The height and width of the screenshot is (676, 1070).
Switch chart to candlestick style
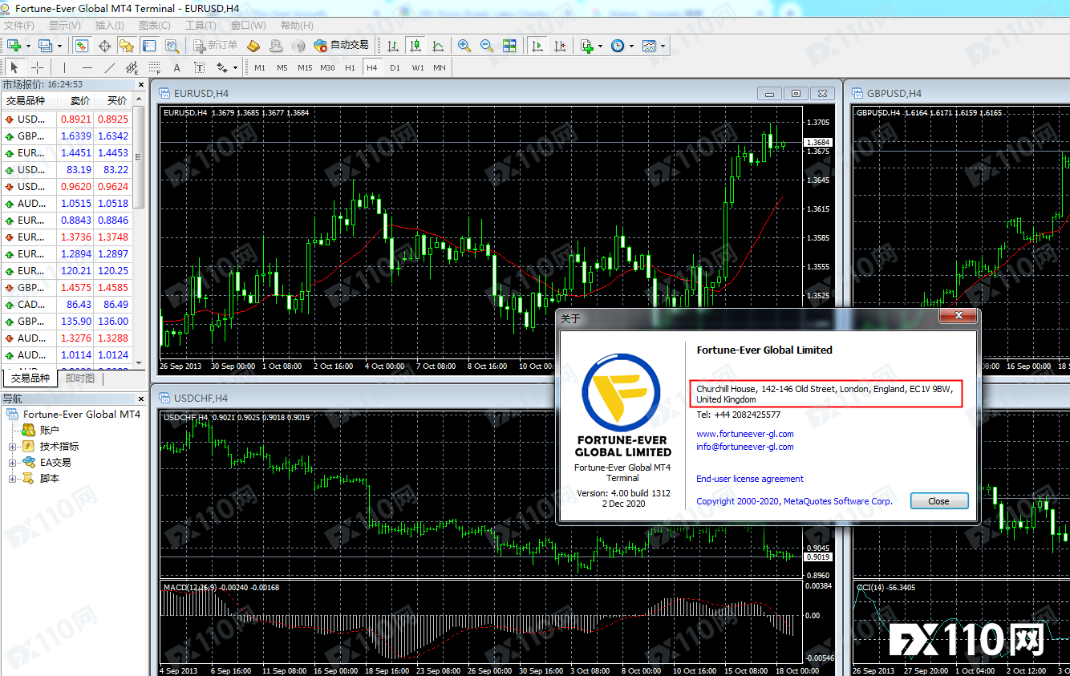click(415, 46)
